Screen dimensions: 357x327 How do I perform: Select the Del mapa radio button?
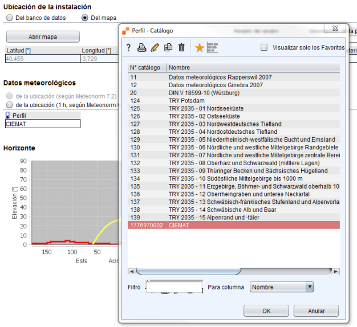pos(85,18)
